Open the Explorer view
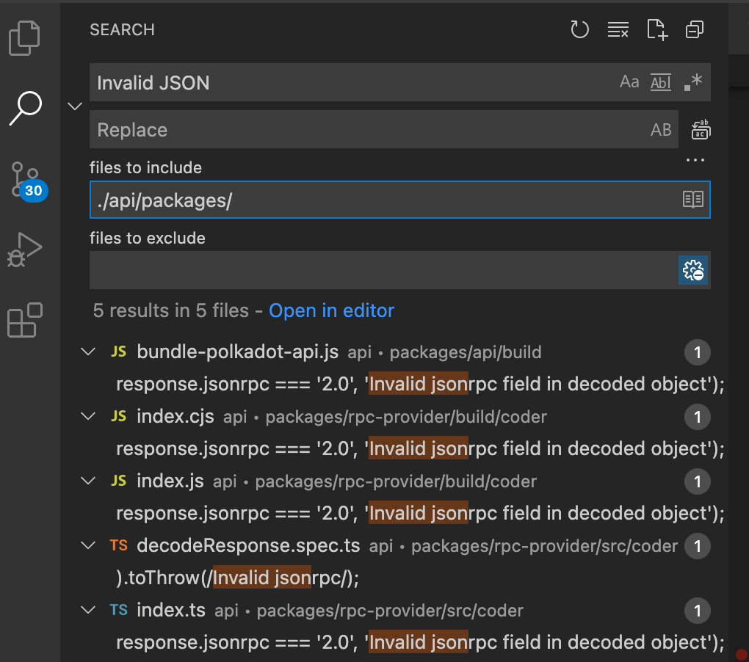749x662 pixels. tap(24, 38)
